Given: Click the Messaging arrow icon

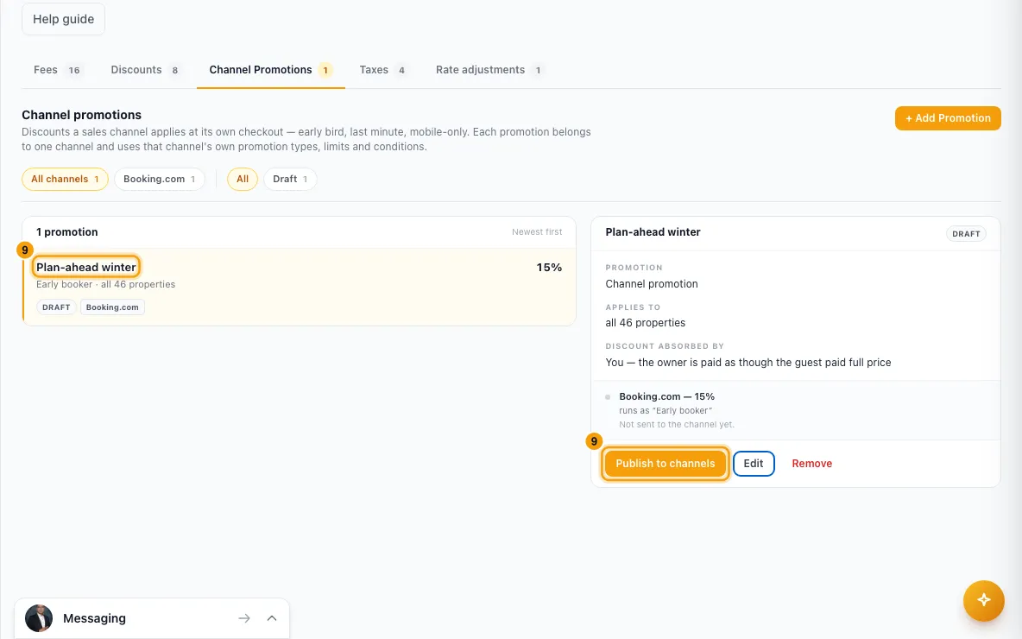Looking at the screenshot, I should pos(243,618).
